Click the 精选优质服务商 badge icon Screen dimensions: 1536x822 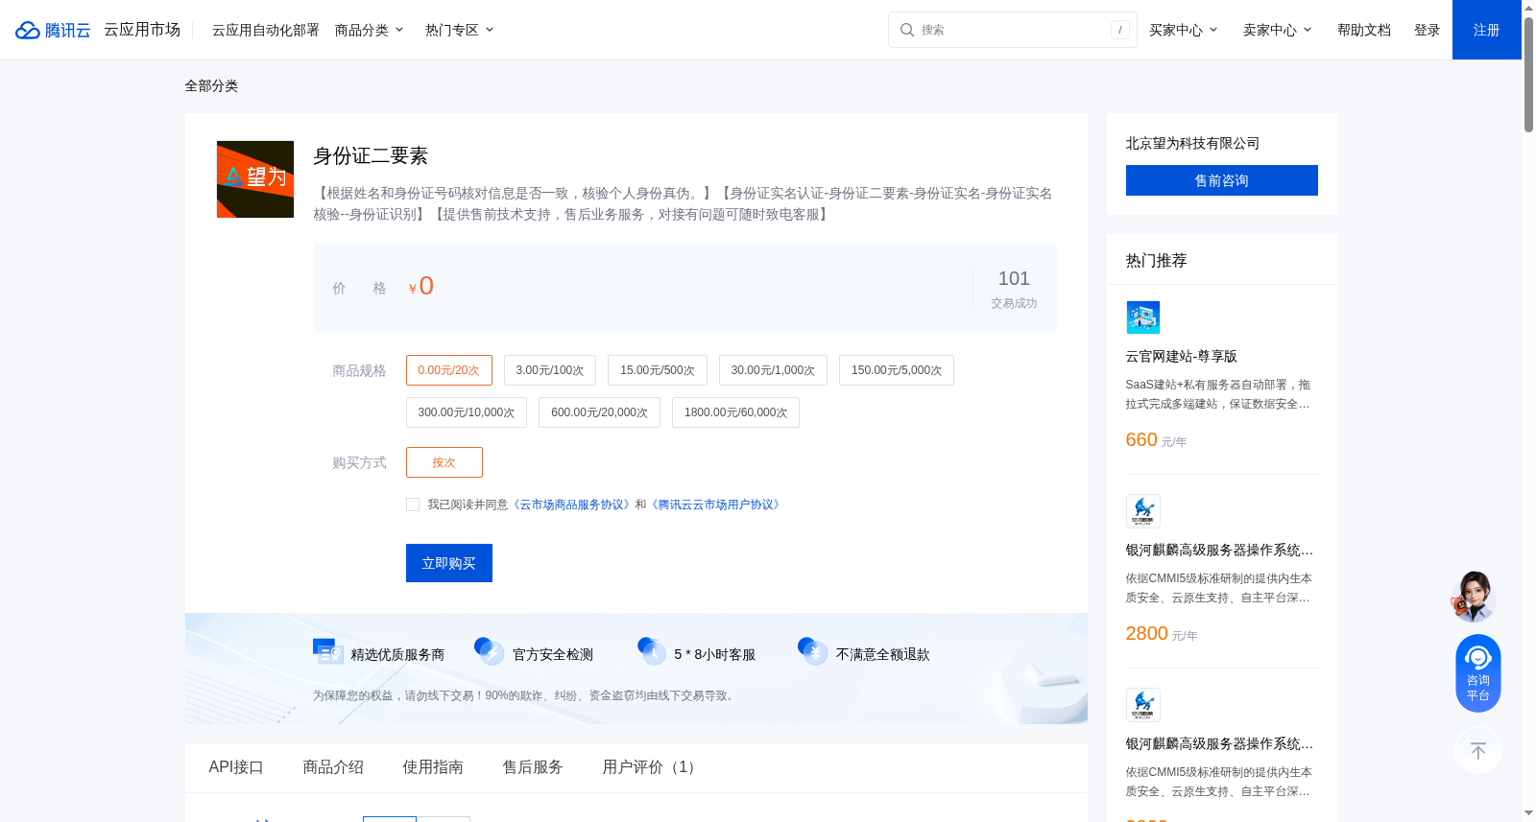click(x=328, y=651)
